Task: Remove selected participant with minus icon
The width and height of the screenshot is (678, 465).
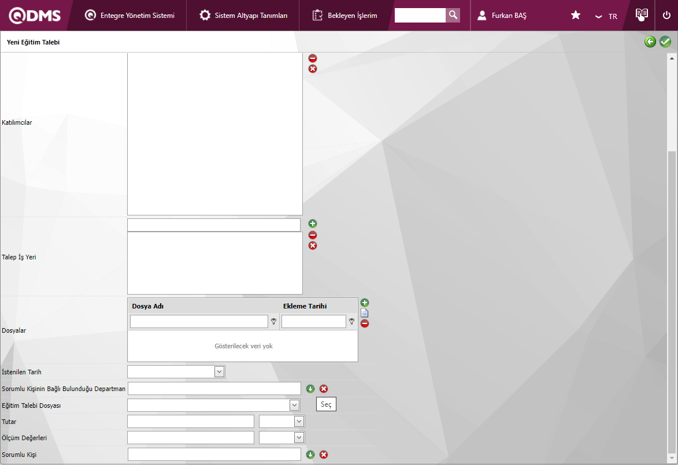Action: [313, 58]
